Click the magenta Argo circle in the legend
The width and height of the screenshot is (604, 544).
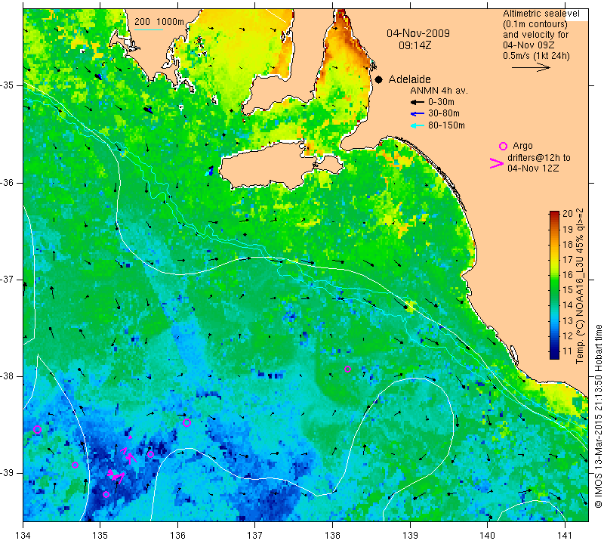(503, 146)
